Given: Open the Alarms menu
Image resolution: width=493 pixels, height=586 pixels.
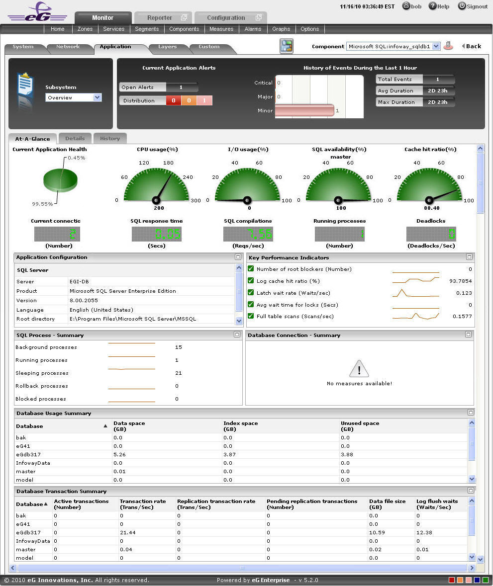Looking at the screenshot, I should click(x=253, y=29).
